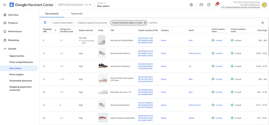
Task: Open the Women's Hoka Clifton 9 thumbnail
Action: (102, 53)
